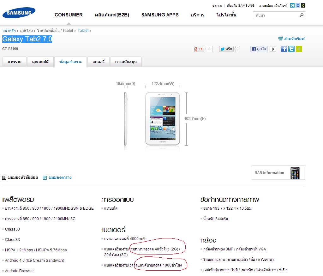
Task: Switch to the คุณสมบัติ tab
Action: click(x=40, y=62)
